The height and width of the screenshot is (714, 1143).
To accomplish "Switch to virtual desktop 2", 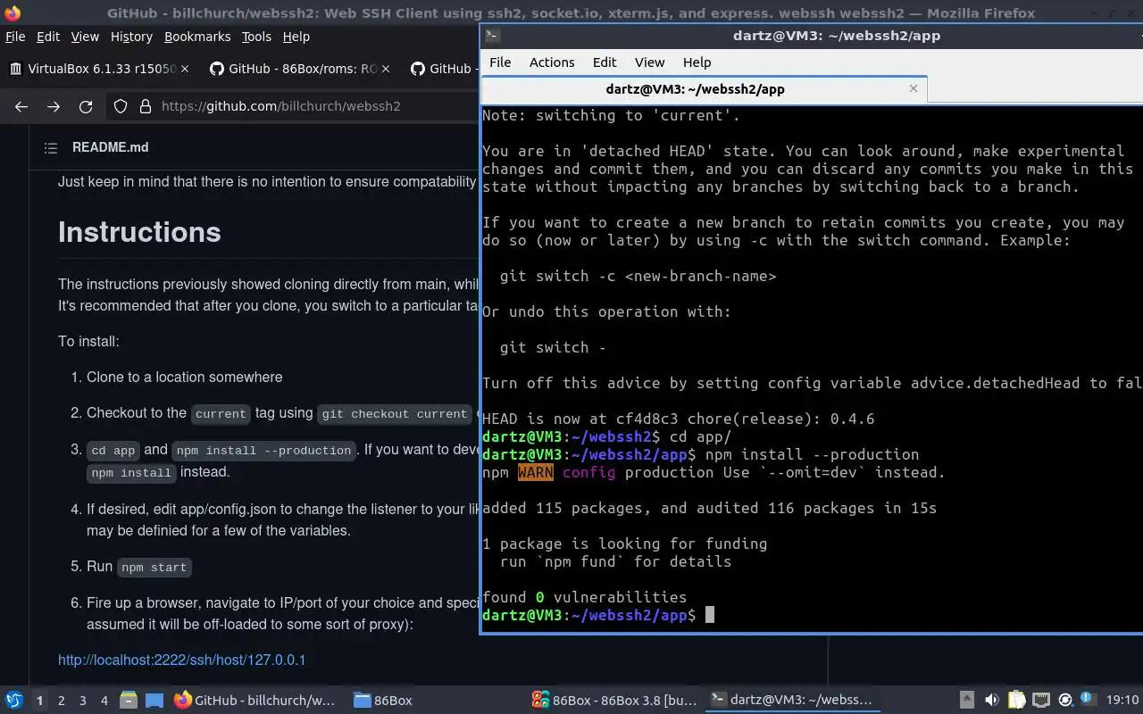I will [62, 701].
